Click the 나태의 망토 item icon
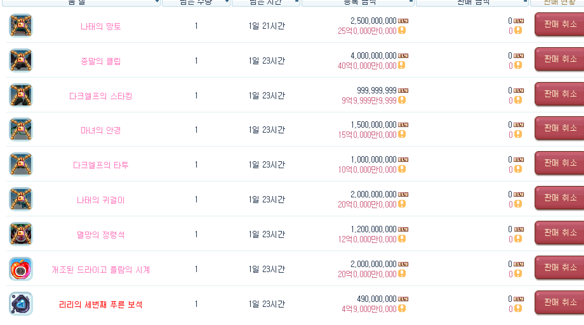This screenshot has width=584, height=325. click(21, 25)
